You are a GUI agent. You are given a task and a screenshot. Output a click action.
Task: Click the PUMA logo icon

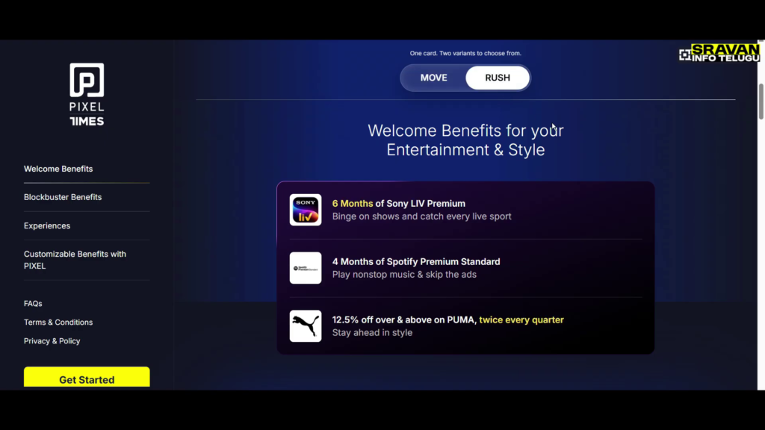coord(306,325)
